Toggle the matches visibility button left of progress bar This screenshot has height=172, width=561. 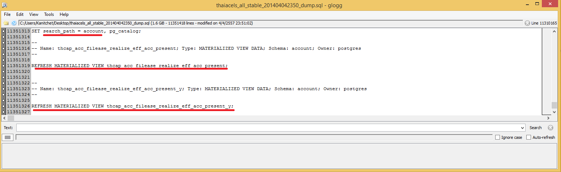click(8, 137)
